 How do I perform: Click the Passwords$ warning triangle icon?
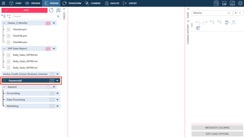point(4,80)
